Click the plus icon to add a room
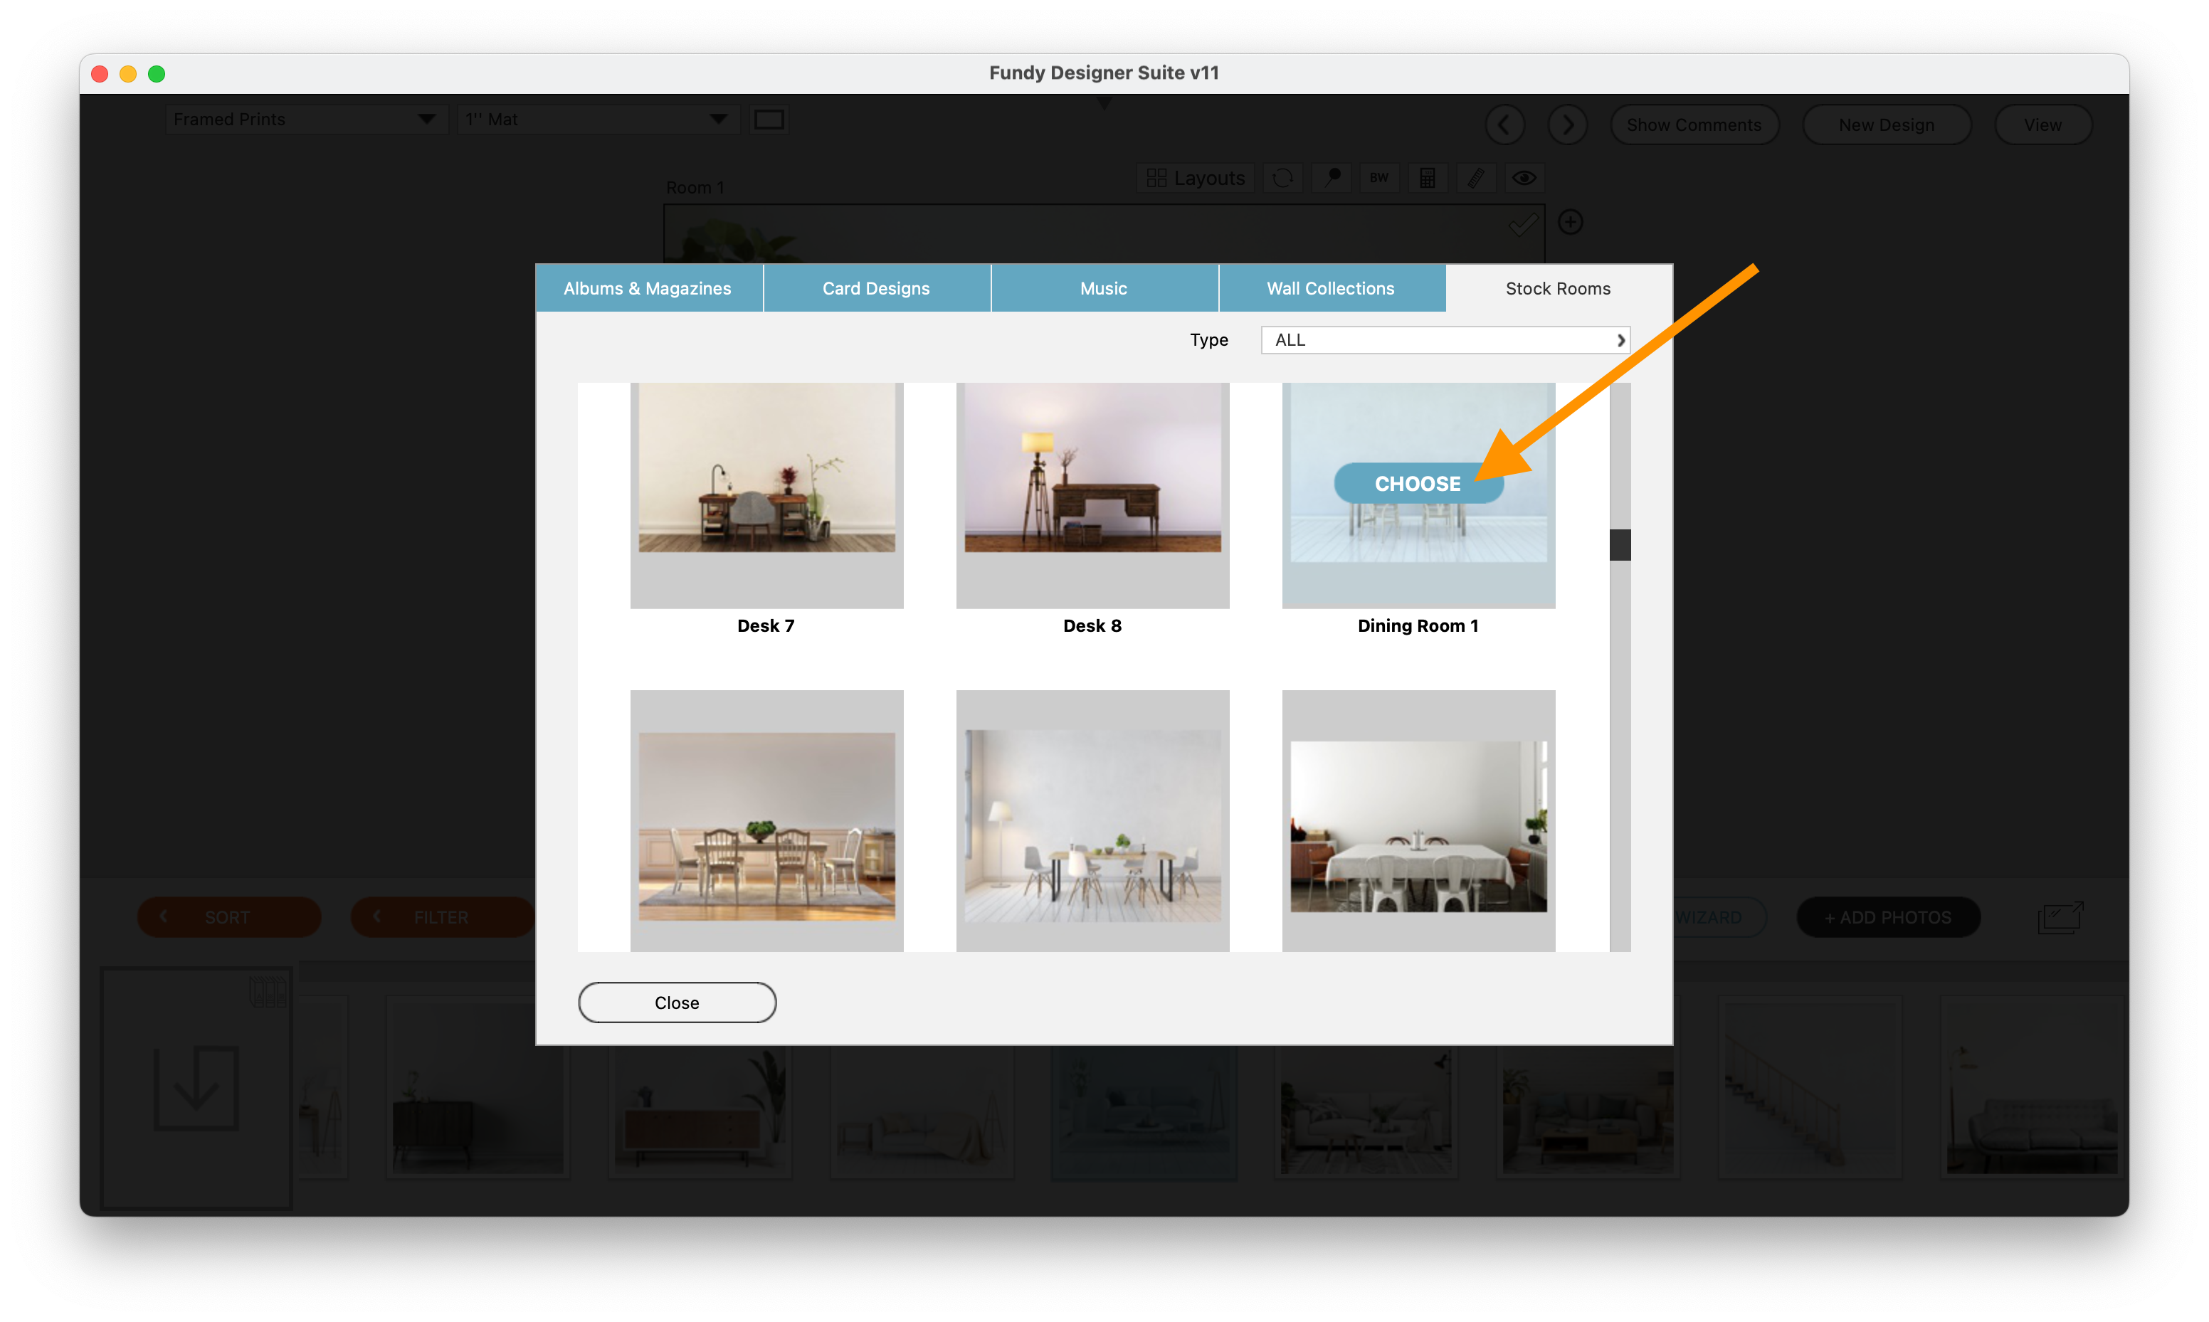 coord(1571,222)
